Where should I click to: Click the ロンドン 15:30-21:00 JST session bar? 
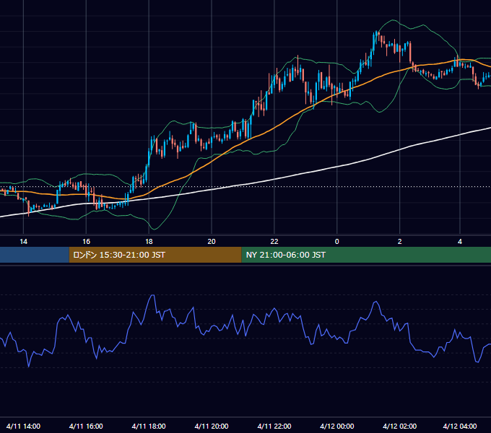[155, 255]
